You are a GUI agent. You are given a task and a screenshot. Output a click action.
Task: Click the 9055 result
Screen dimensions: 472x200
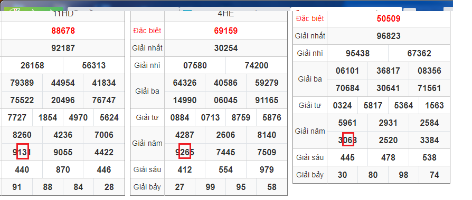[x=63, y=153]
